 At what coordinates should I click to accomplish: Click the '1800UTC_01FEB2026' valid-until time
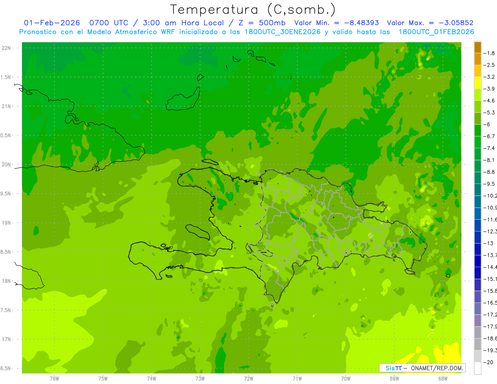click(436, 32)
